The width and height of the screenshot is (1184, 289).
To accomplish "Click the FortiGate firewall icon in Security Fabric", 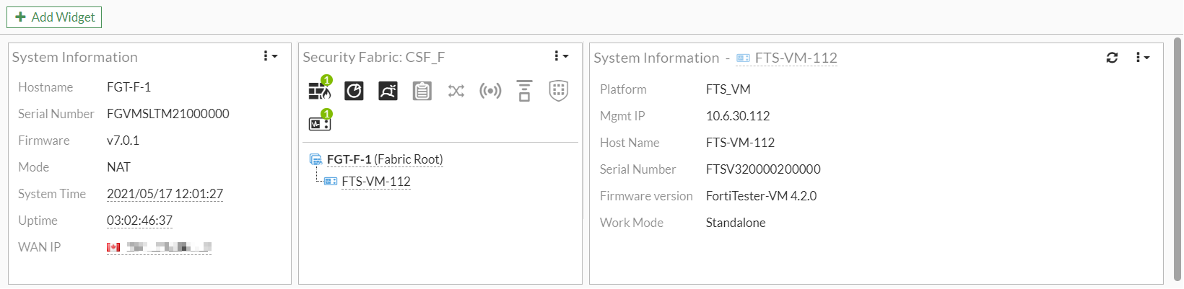I will 319,91.
